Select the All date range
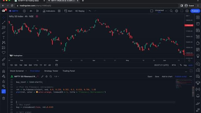 point(50,65)
